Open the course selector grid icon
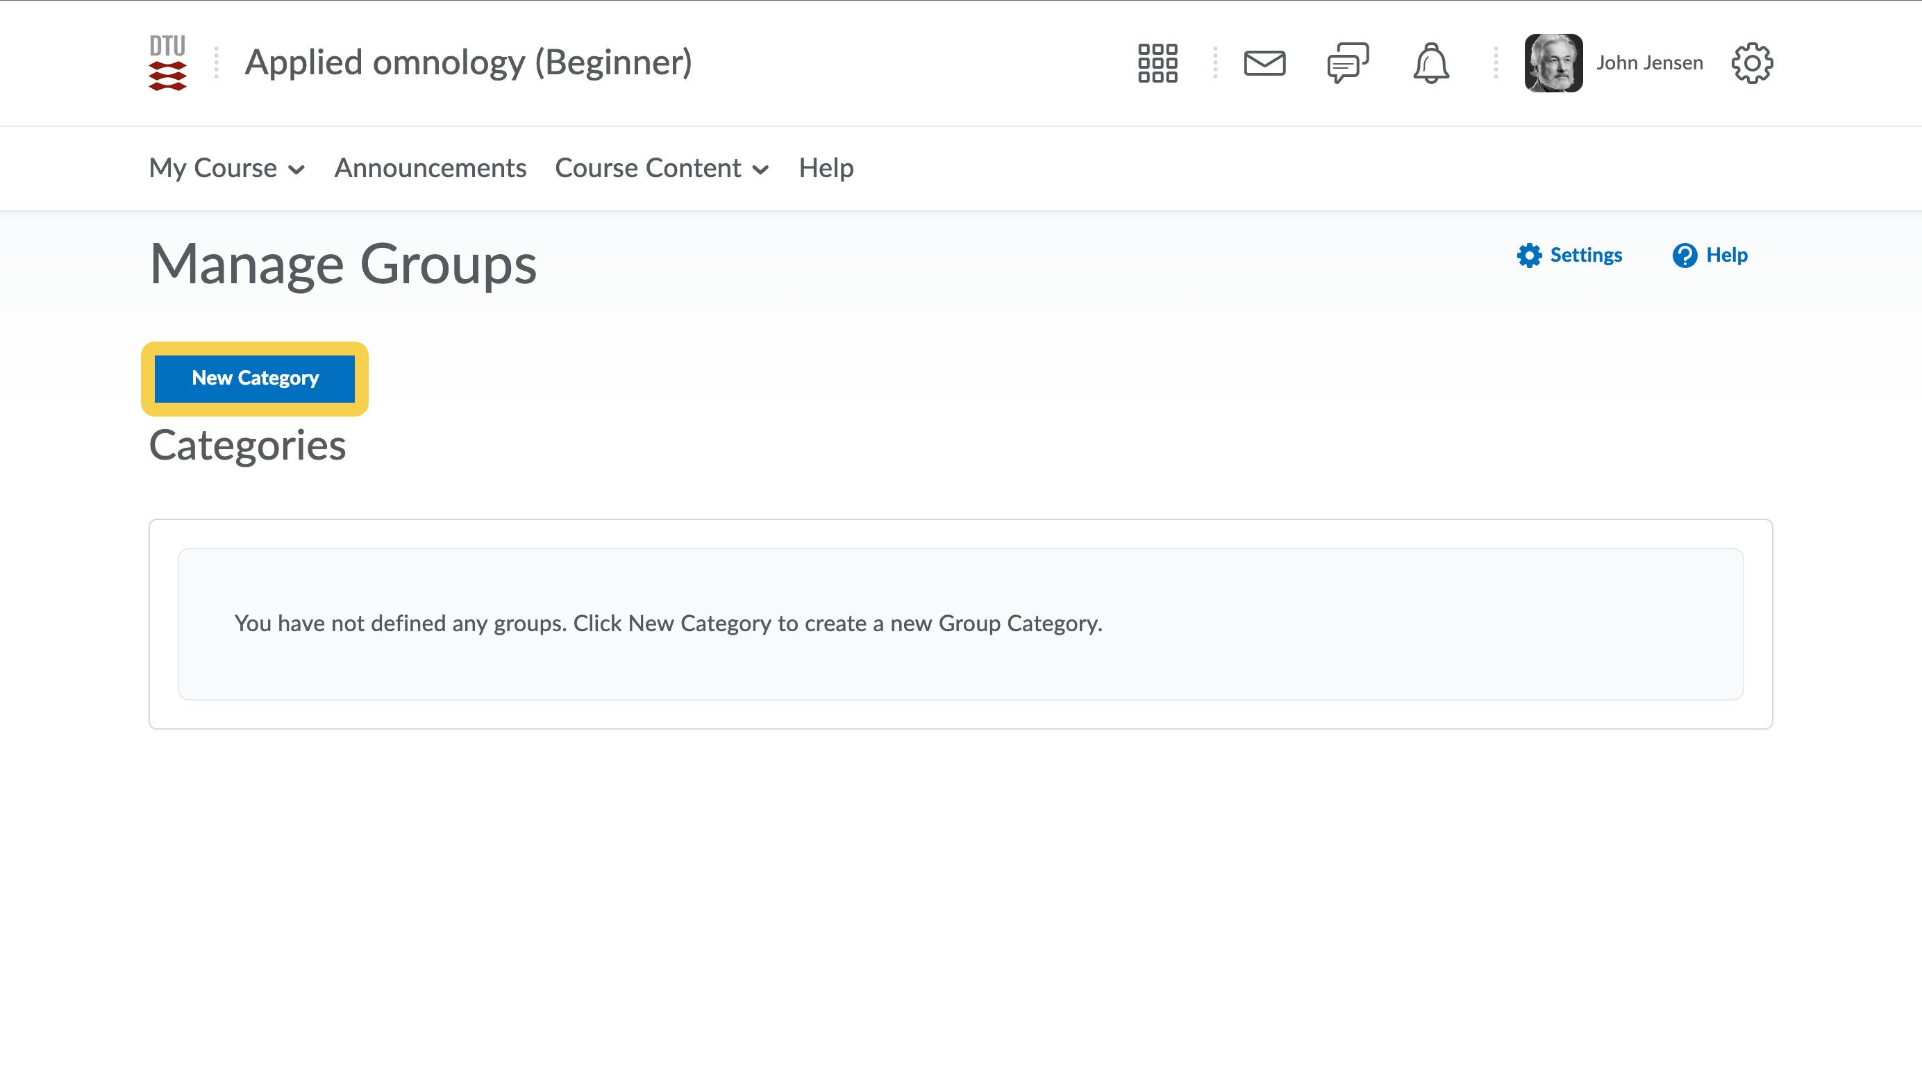The width and height of the screenshot is (1922, 1081). 1158,62
